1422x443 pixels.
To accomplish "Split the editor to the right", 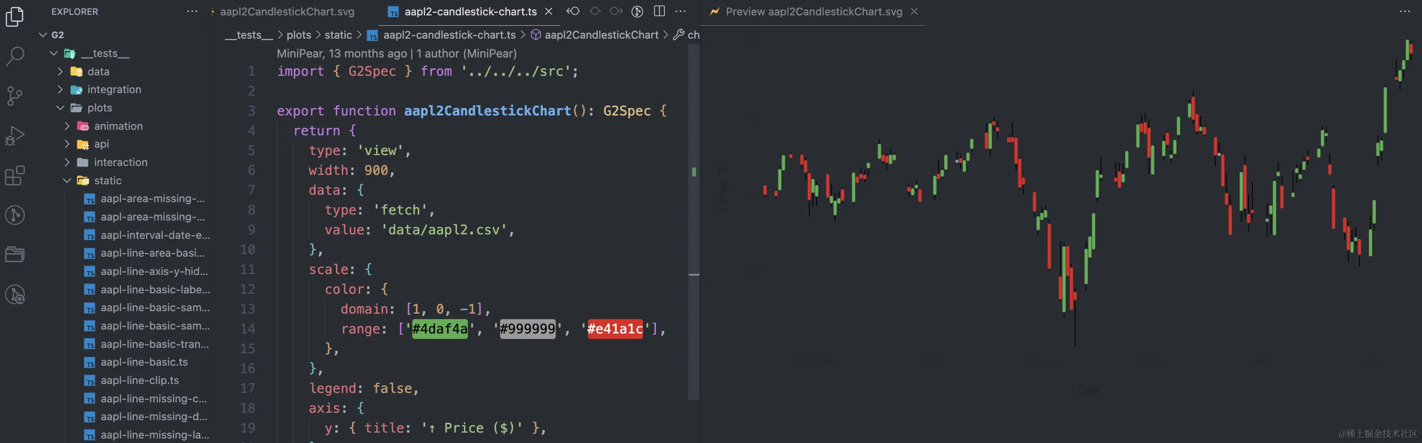I will point(659,11).
